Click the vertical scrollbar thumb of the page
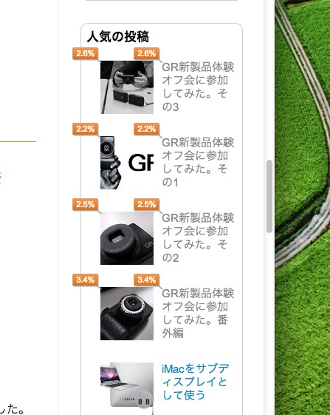The height and width of the screenshot is (415, 330). (x=269, y=196)
